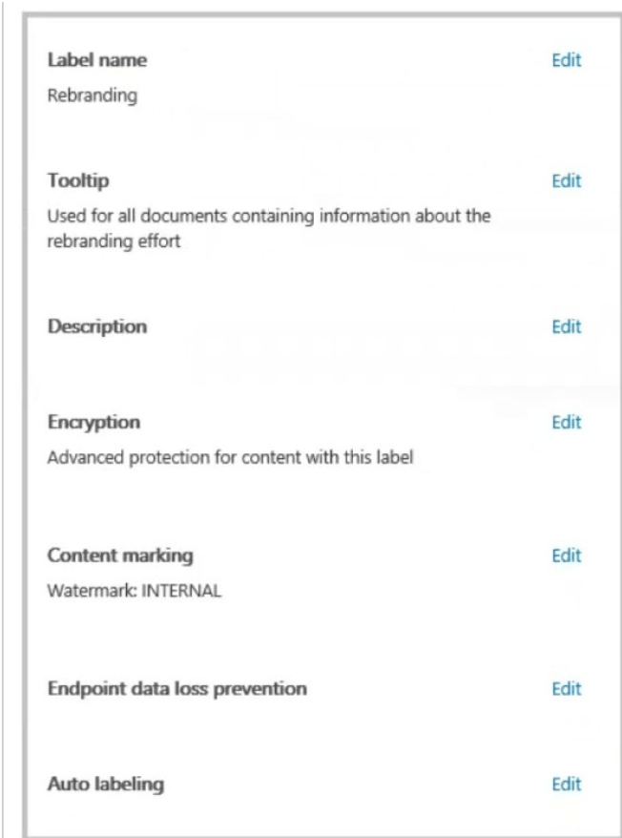Edit the Encryption settings
Image resolution: width=622 pixels, height=838 pixels.
(x=566, y=422)
